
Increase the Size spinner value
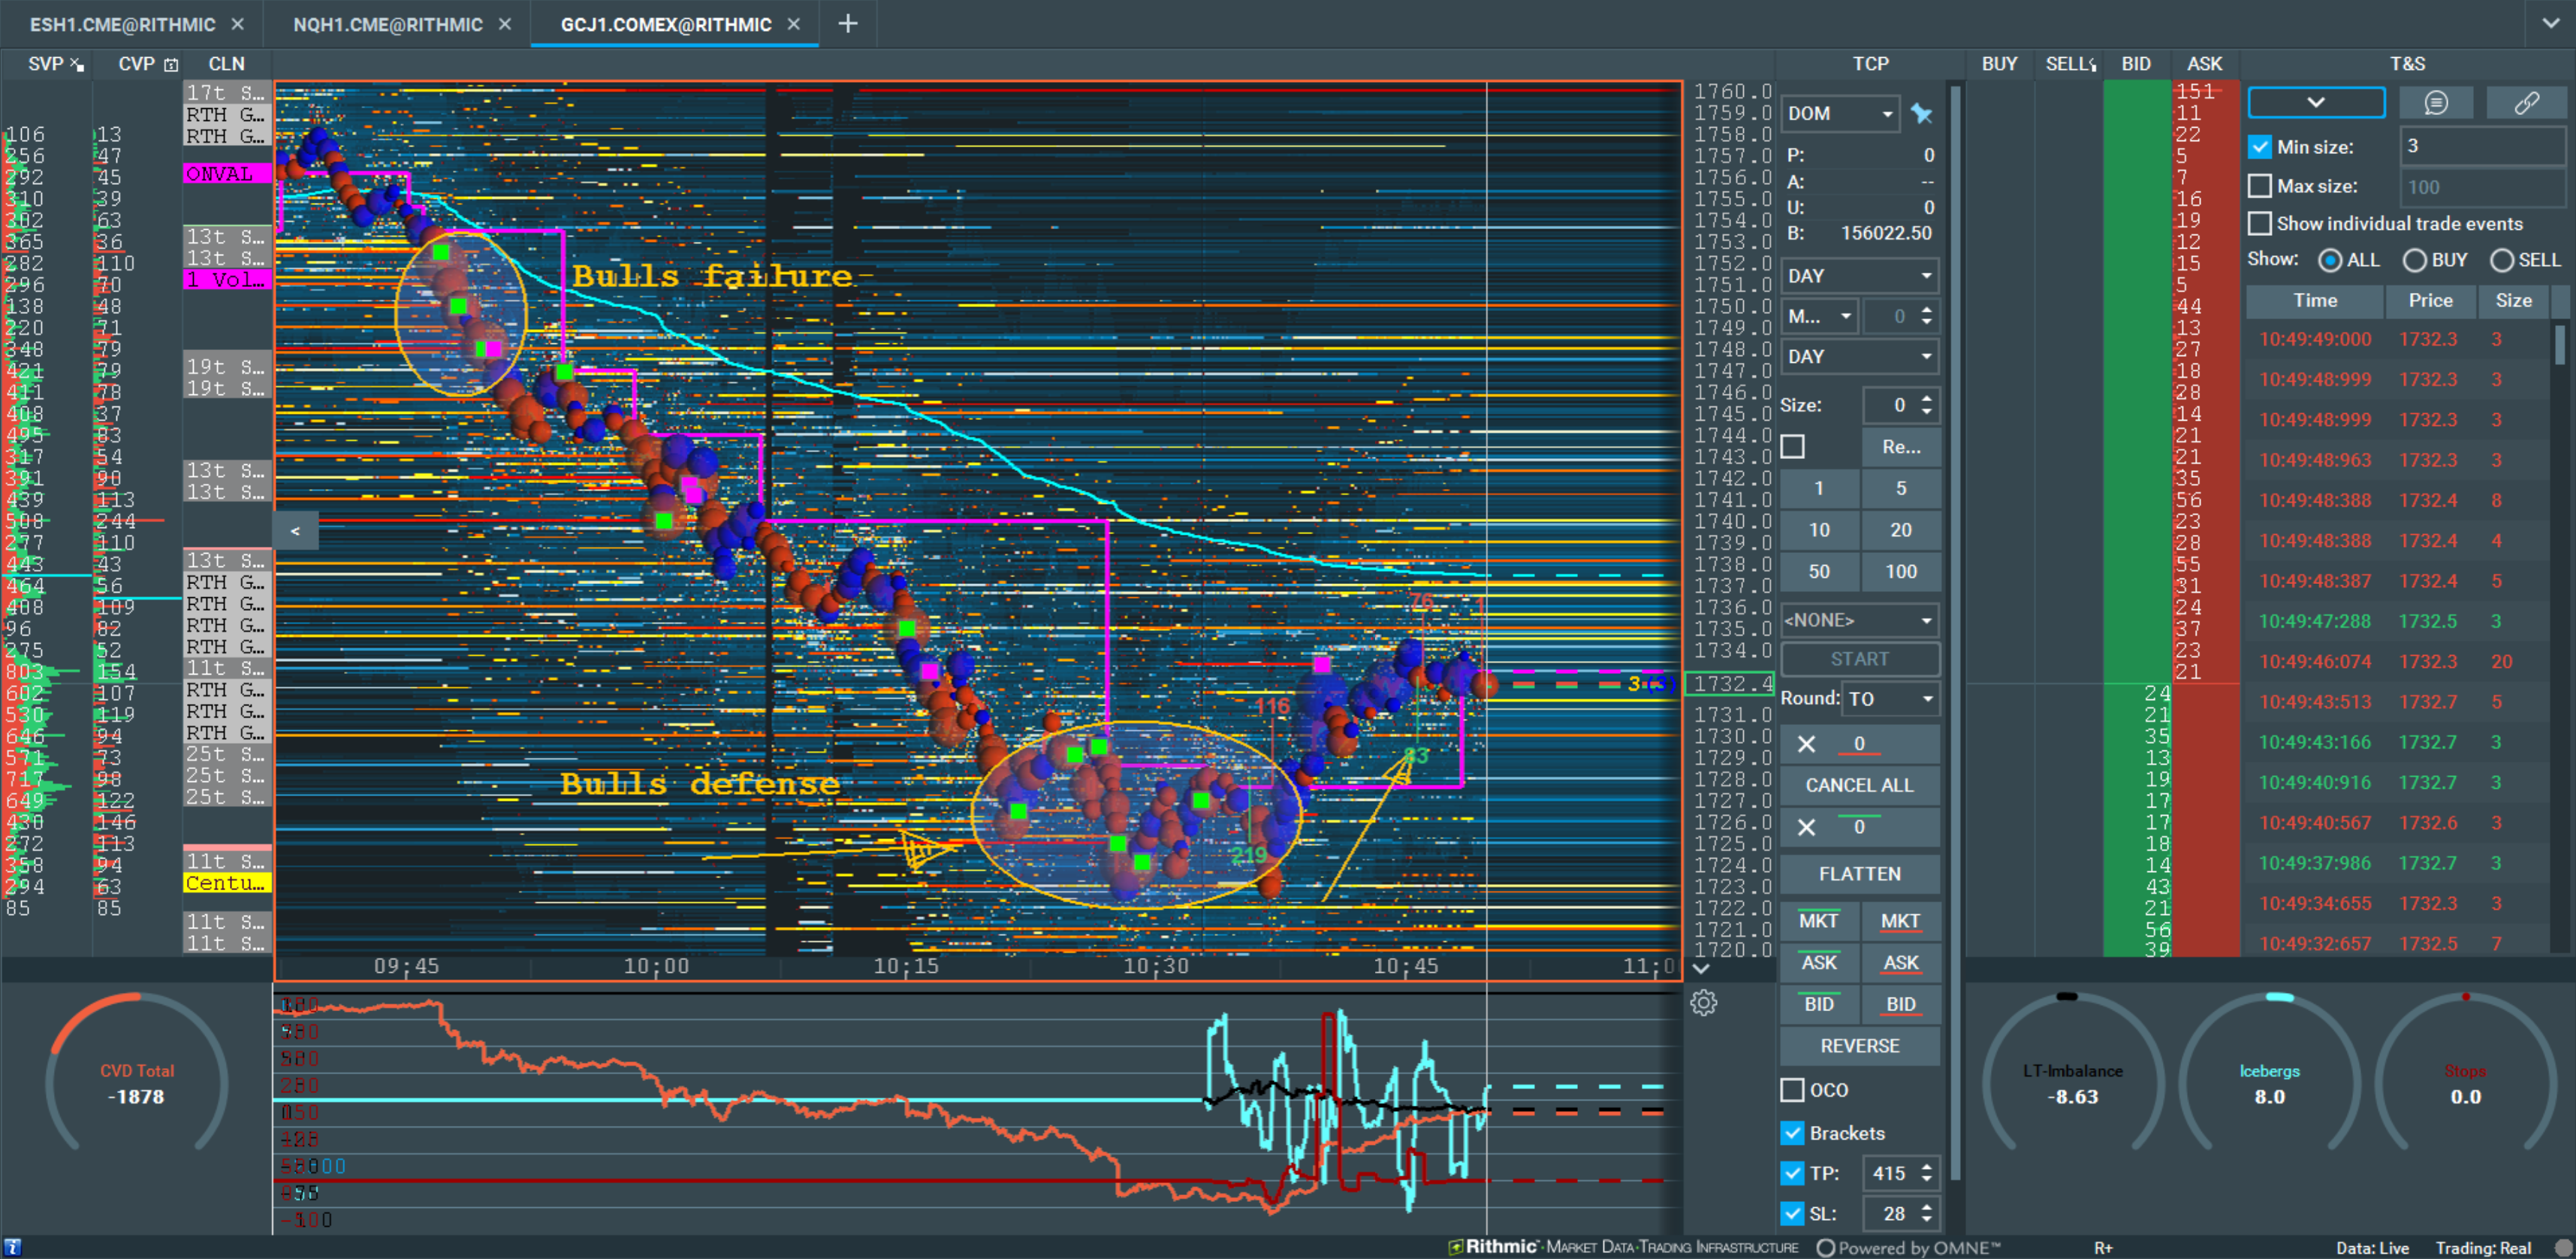[x=1927, y=399]
